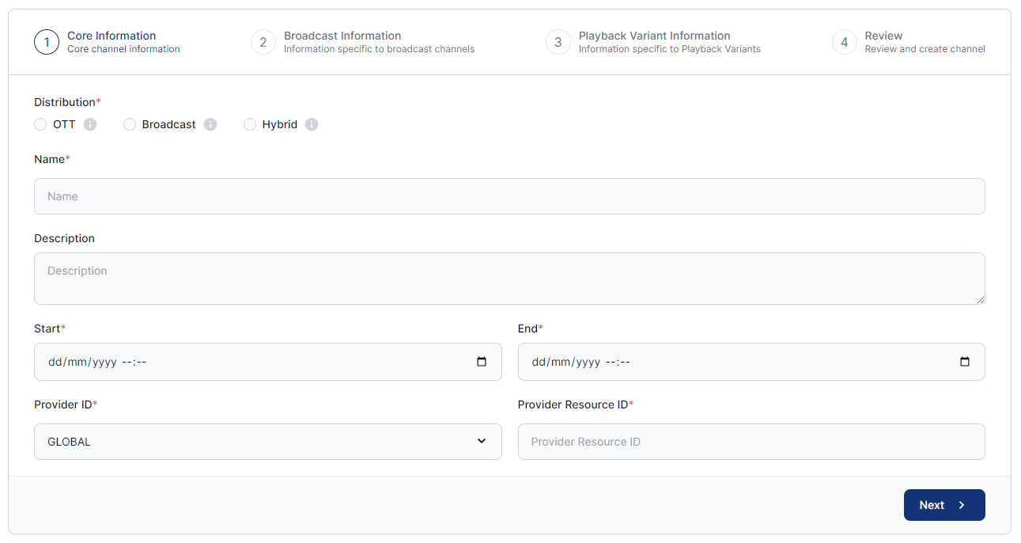The image size is (1021, 543).
Task: Go to the Broadcast Information step
Action: click(x=342, y=36)
